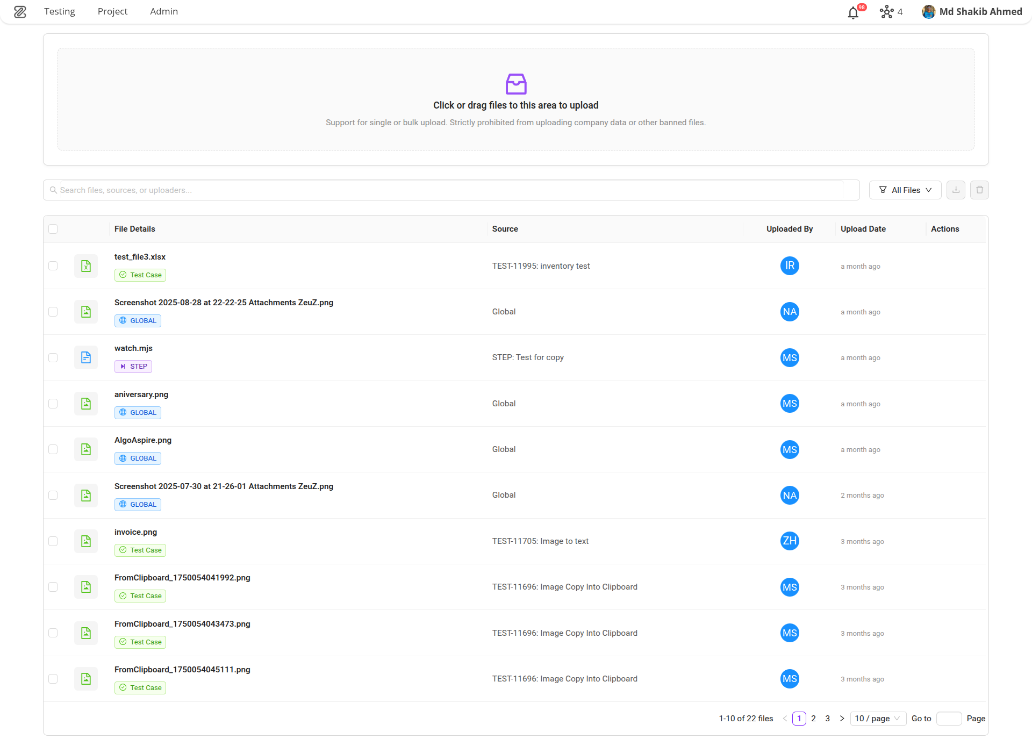Select the checkbox next to invoice.png
The width and height of the screenshot is (1032, 739).
point(53,541)
